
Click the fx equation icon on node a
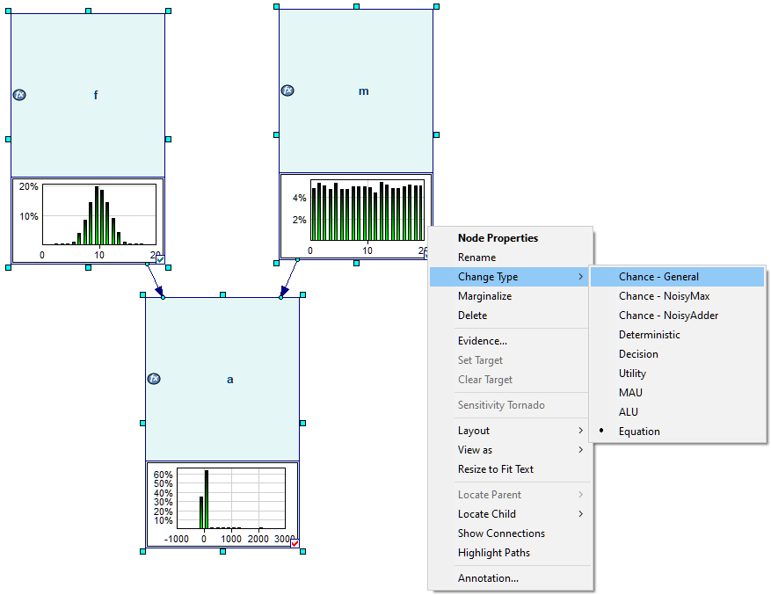pos(154,379)
